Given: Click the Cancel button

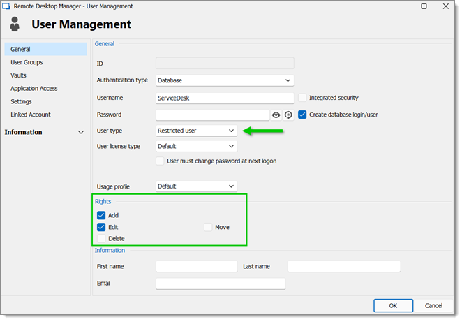Looking at the screenshot, I should point(433,306).
